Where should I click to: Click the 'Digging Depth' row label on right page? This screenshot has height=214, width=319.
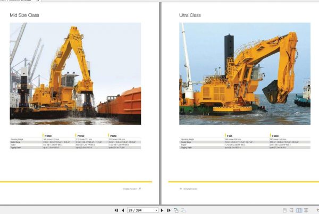coord(187,148)
